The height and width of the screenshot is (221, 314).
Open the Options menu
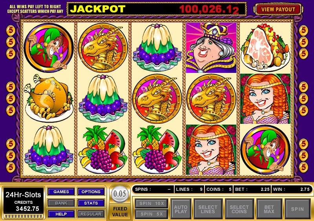coord(91,192)
